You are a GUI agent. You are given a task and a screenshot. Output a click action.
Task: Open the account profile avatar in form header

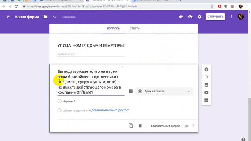click(240, 16)
